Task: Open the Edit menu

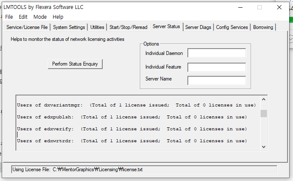Action: [x=23, y=17]
